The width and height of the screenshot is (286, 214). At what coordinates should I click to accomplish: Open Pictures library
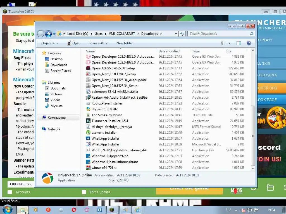(56, 94)
